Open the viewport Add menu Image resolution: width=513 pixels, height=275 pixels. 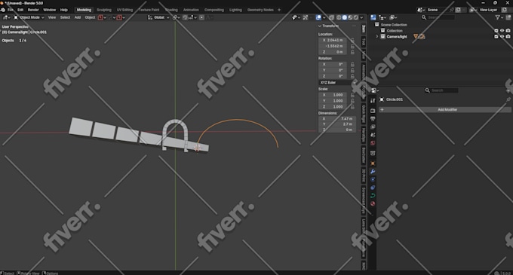click(x=77, y=17)
